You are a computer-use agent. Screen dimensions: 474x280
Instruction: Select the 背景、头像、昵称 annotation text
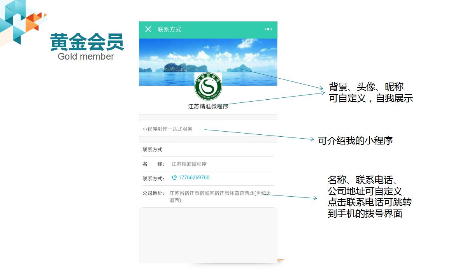point(366,87)
